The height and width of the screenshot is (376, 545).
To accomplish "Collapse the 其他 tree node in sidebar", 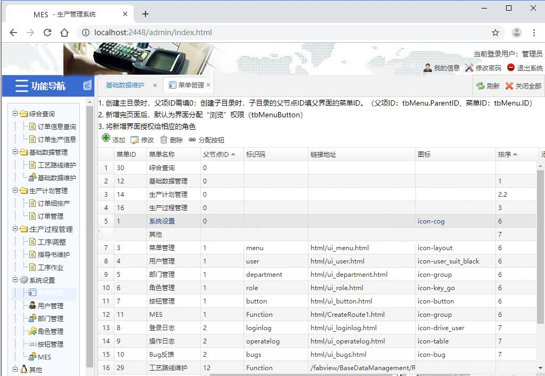I will [15, 370].
